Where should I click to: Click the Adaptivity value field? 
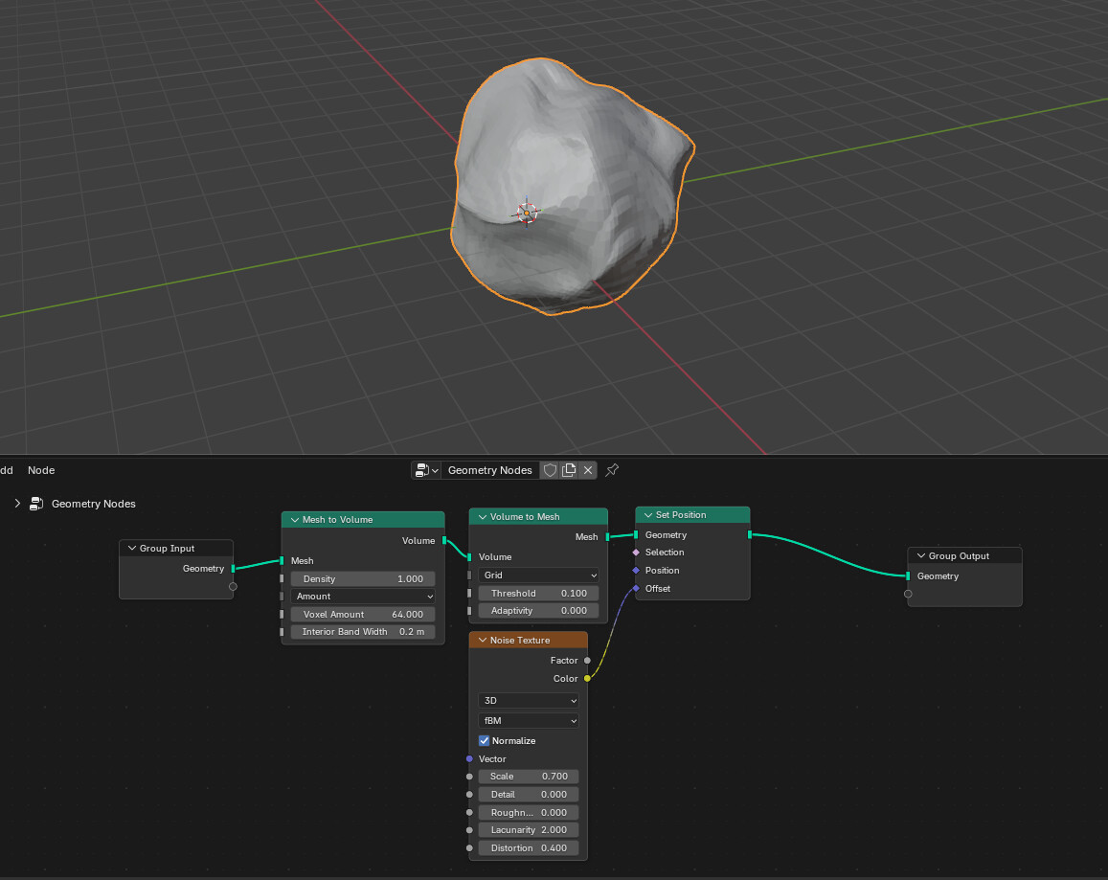538,611
